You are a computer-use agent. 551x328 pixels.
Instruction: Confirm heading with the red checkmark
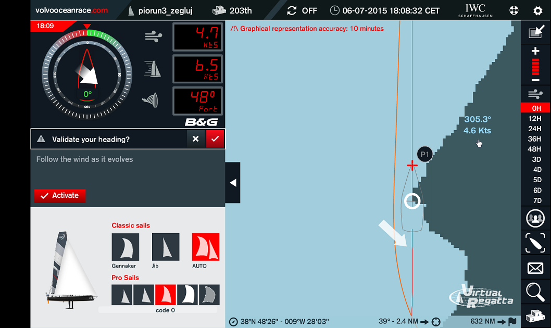tap(215, 139)
